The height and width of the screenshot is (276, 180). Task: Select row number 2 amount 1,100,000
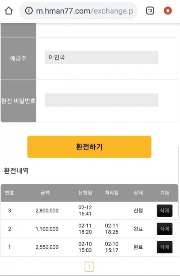point(89,229)
